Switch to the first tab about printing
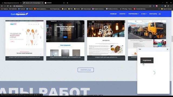 point(11,3)
